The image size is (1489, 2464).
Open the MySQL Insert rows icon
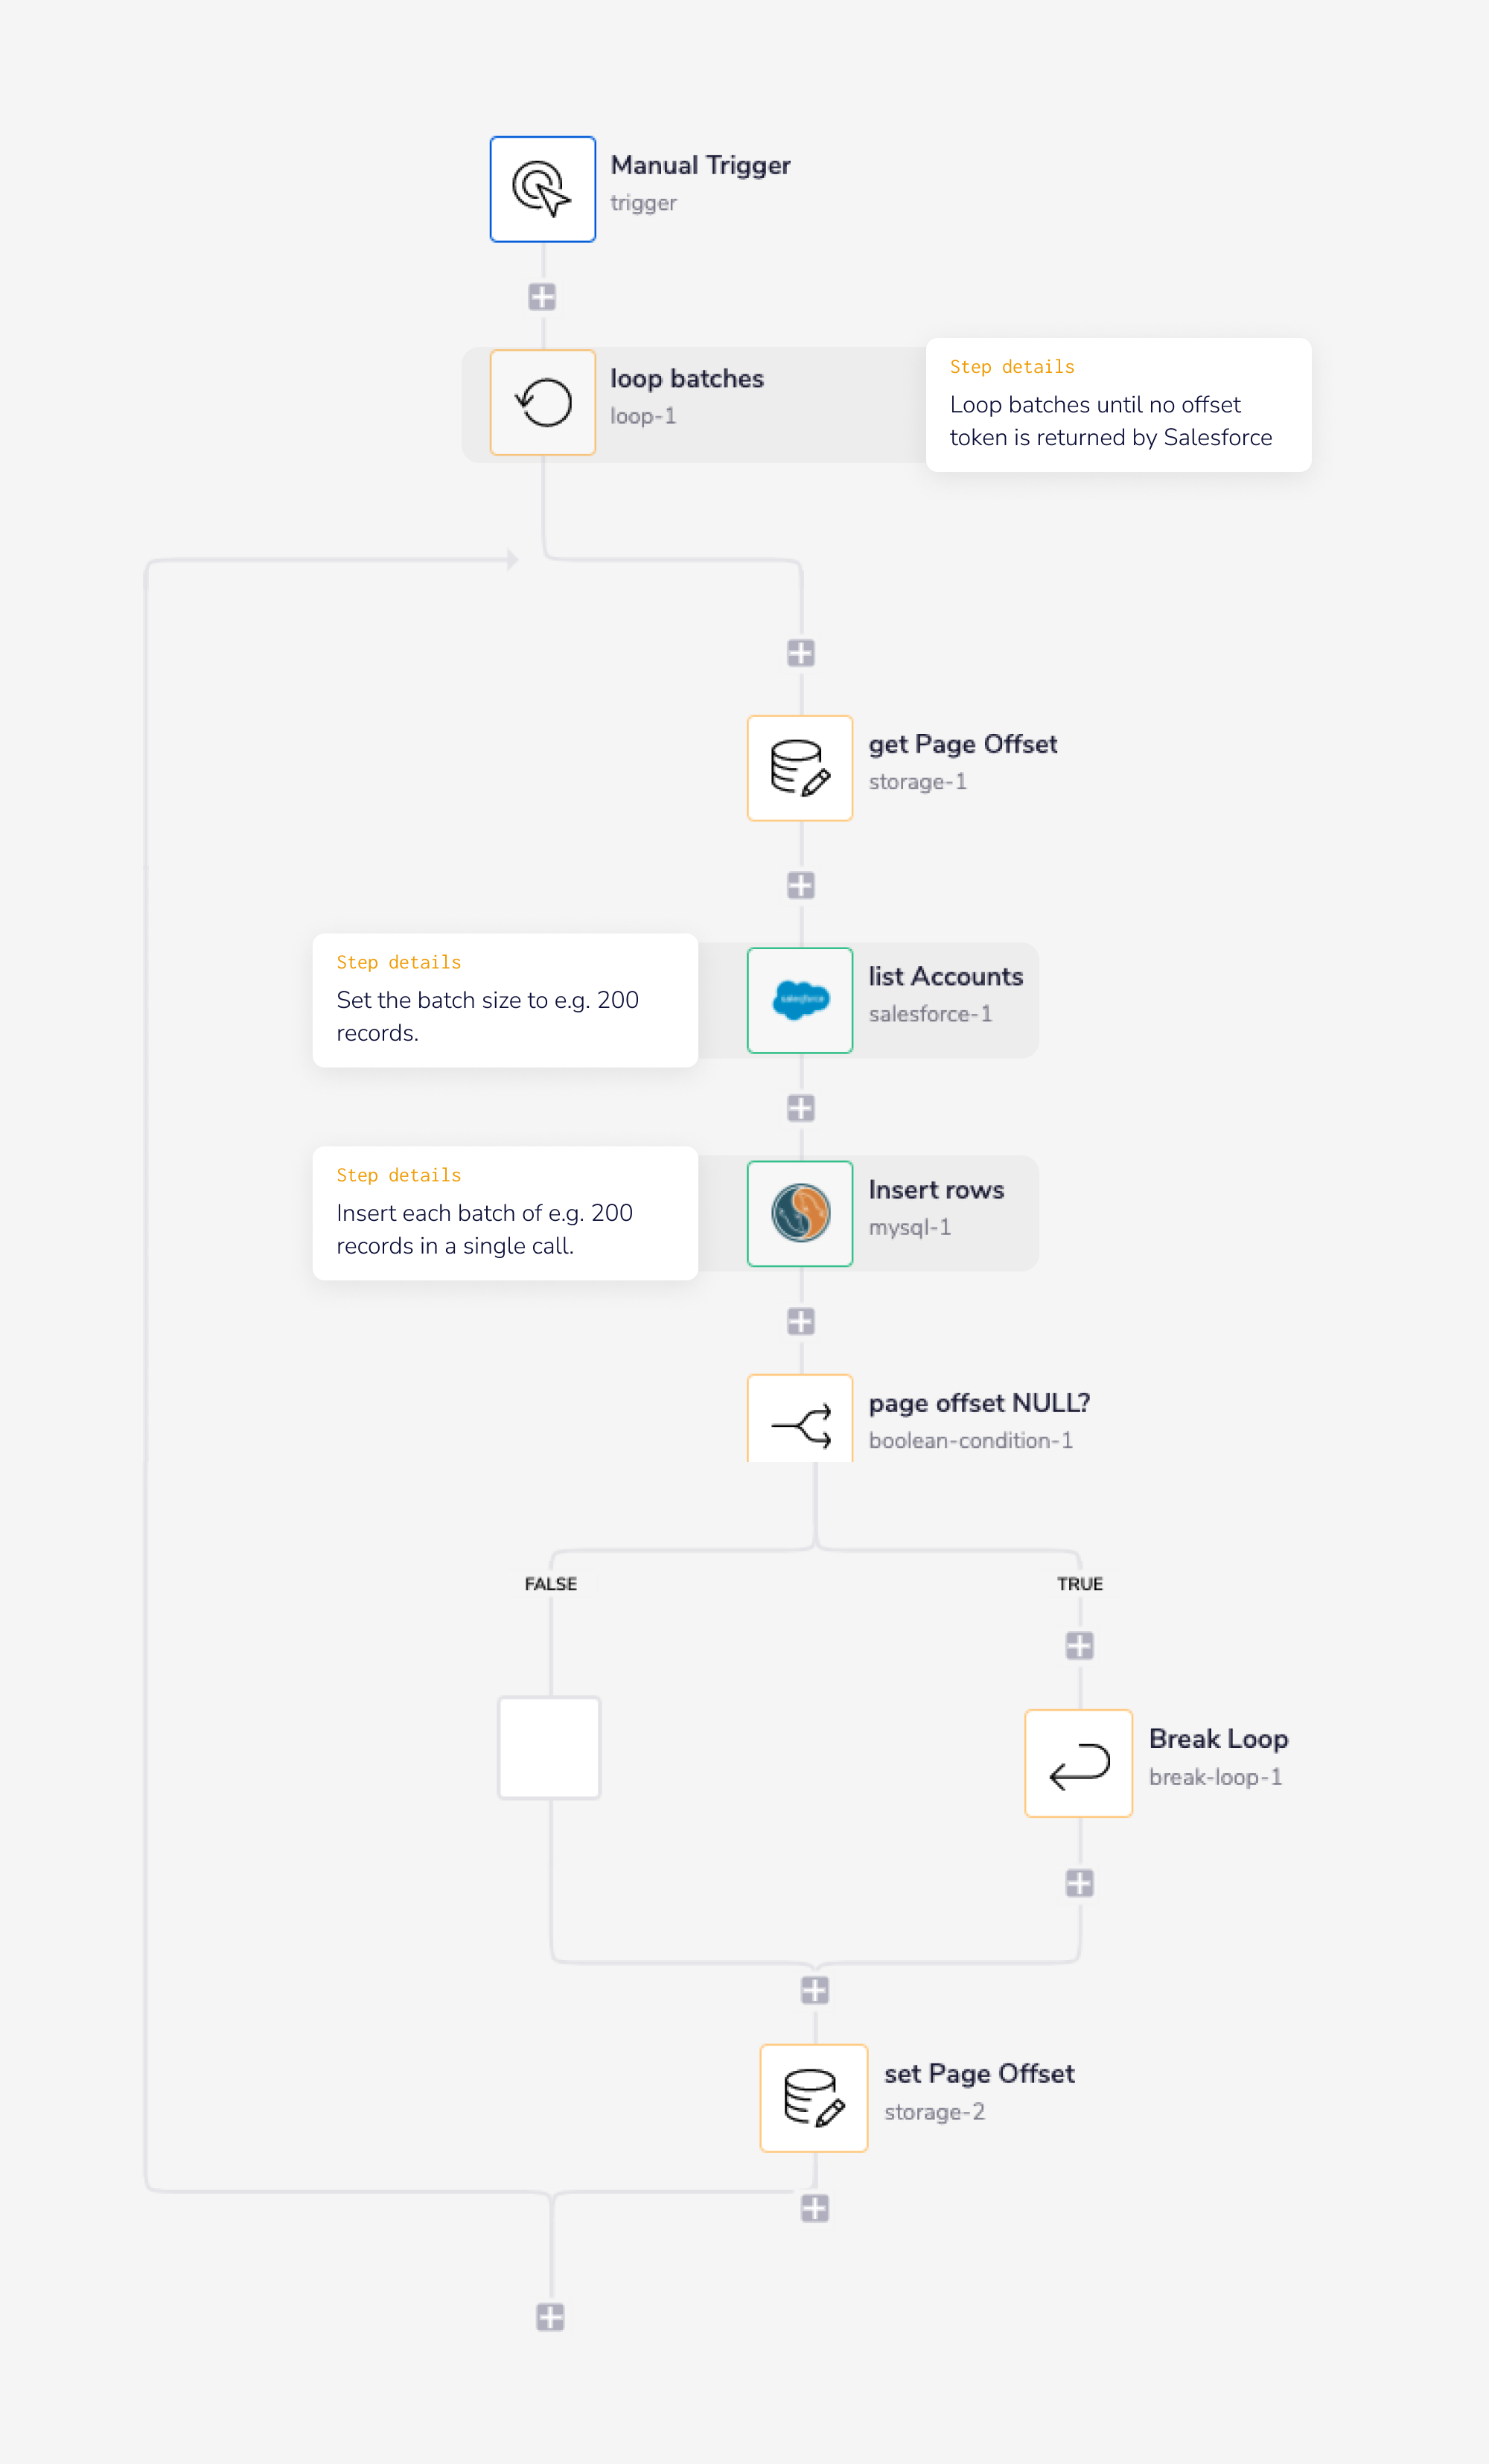click(x=799, y=1213)
